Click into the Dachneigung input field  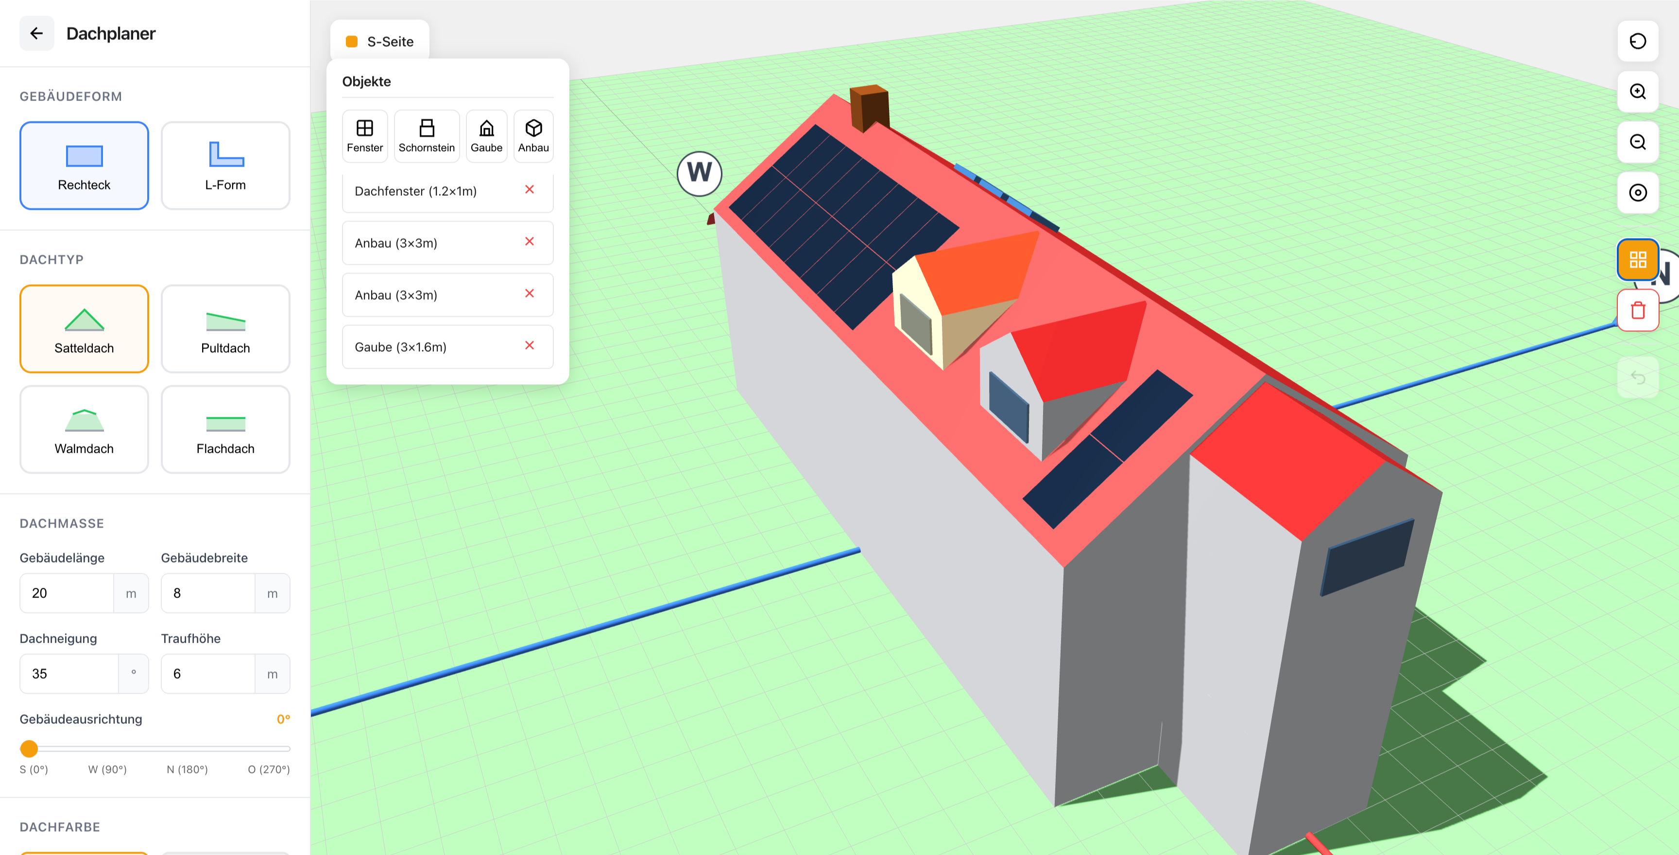point(69,673)
